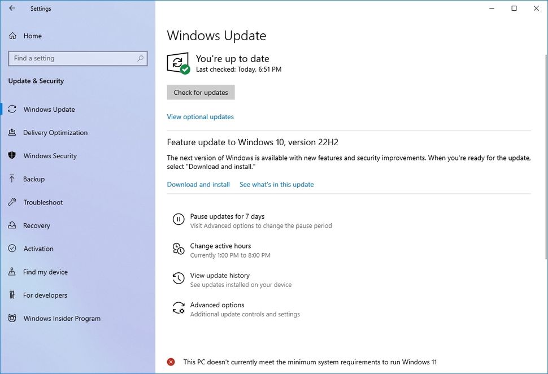Click the Windows Security shield icon
548x374 pixels.
12,155
